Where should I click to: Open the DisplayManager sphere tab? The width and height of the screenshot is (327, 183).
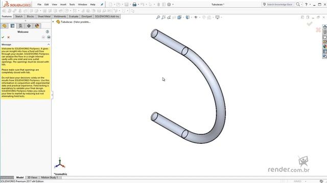point(37,26)
